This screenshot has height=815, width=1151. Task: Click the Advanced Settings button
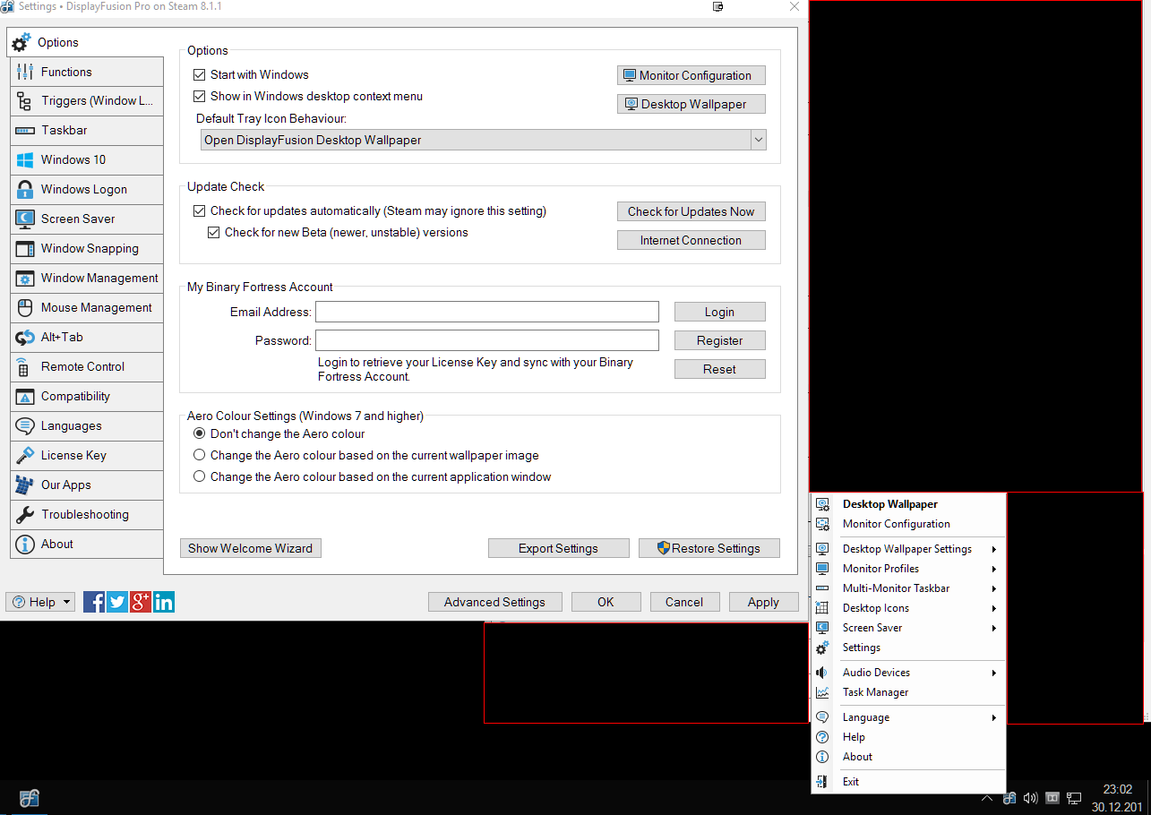[x=494, y=602]
